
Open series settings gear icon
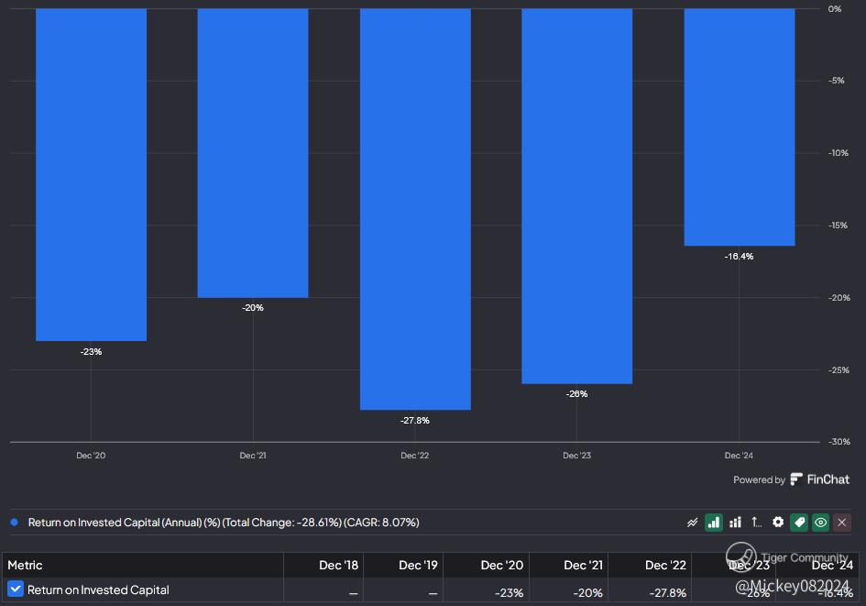(x=778, y=523)
